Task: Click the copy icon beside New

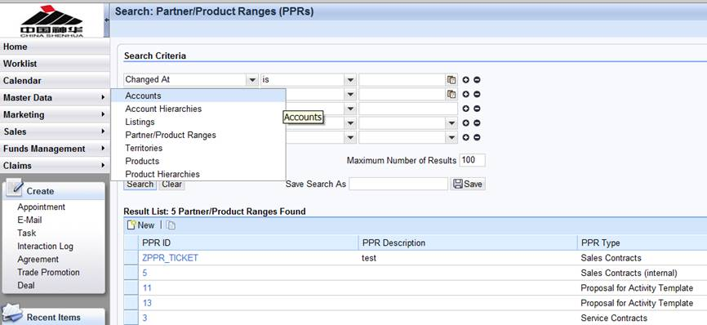Action: [171, 225]
